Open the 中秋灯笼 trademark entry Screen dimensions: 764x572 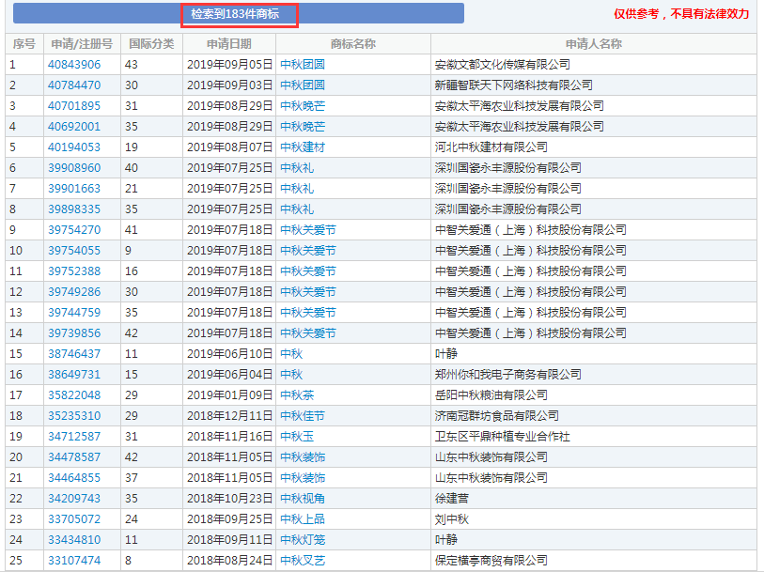click(x=303, y=540)
